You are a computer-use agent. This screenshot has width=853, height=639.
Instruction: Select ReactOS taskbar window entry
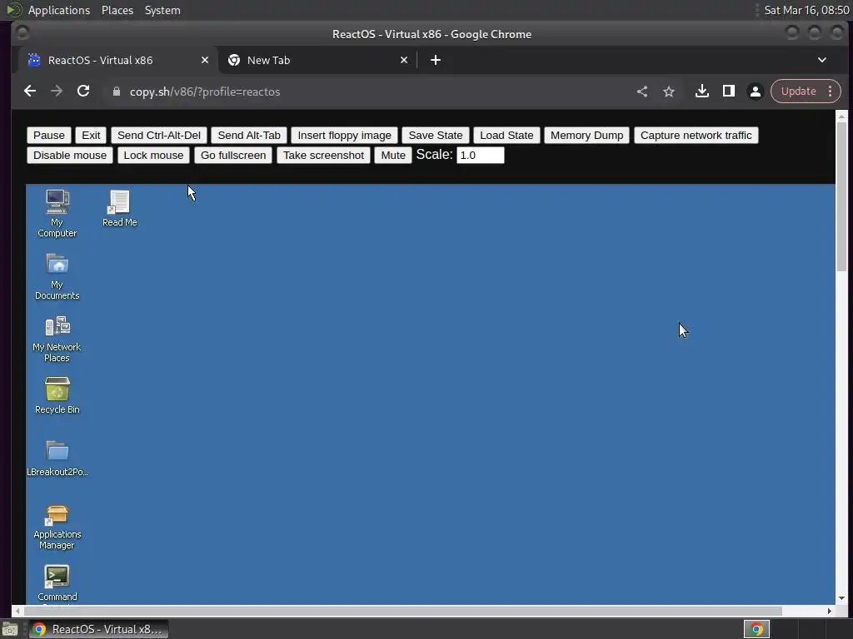[x=98, y=629]
